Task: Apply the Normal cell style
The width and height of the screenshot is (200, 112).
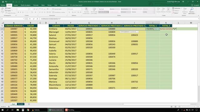Action: click(103, 9)
